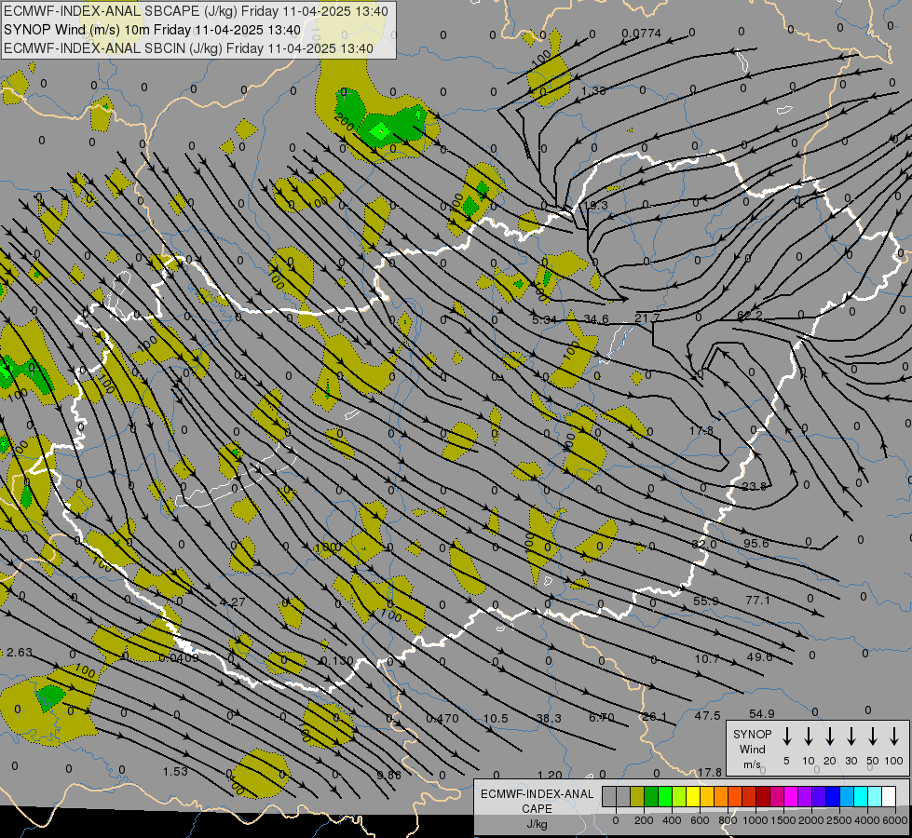
Task: Click the map value '47.5'
Action: pos(707,716)
